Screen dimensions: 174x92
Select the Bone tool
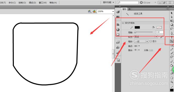coord(172,61)
